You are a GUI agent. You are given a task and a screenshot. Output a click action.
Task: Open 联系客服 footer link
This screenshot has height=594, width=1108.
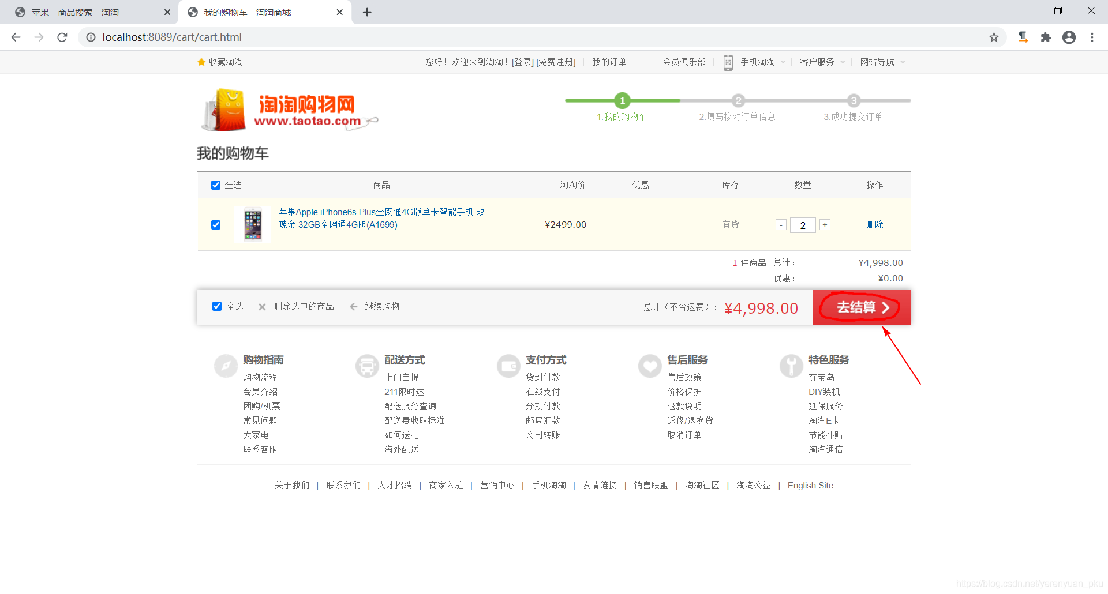tap(260, 449)
